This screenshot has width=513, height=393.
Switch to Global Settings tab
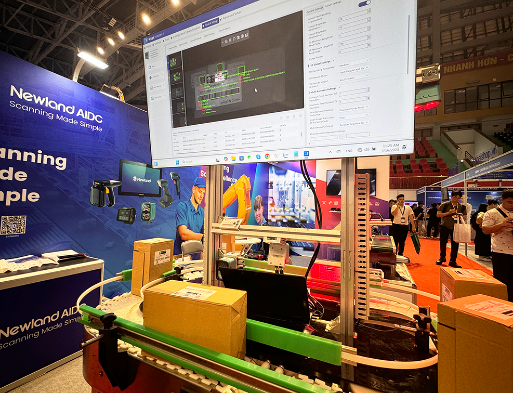click(333, 4)
